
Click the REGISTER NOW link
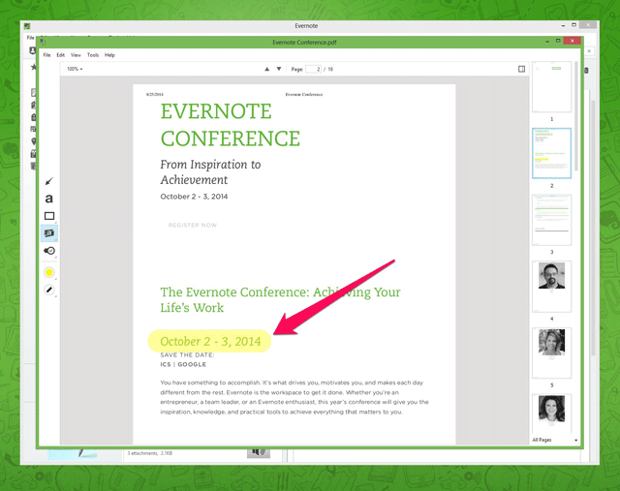193,225
